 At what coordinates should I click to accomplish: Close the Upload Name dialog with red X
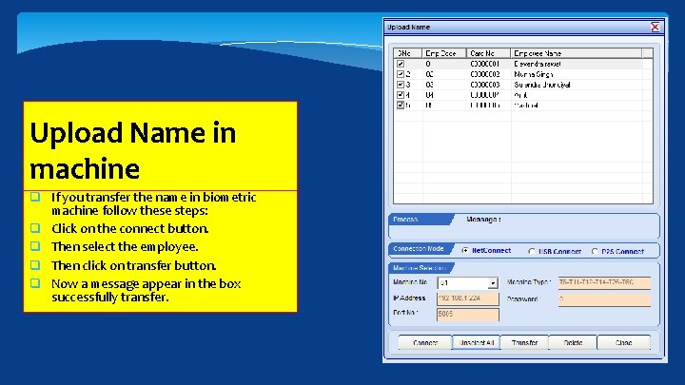(x=655, y=27)
